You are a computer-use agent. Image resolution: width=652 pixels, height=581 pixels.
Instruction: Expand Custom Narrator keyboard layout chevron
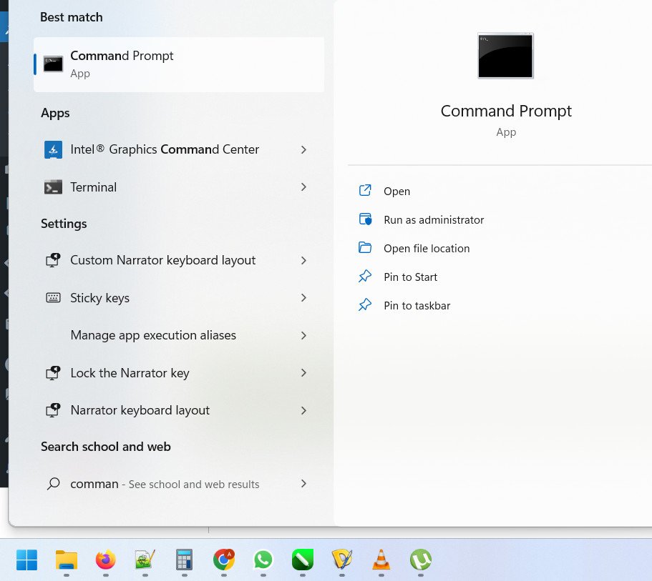pyautogui.click(x=303, y=260)
